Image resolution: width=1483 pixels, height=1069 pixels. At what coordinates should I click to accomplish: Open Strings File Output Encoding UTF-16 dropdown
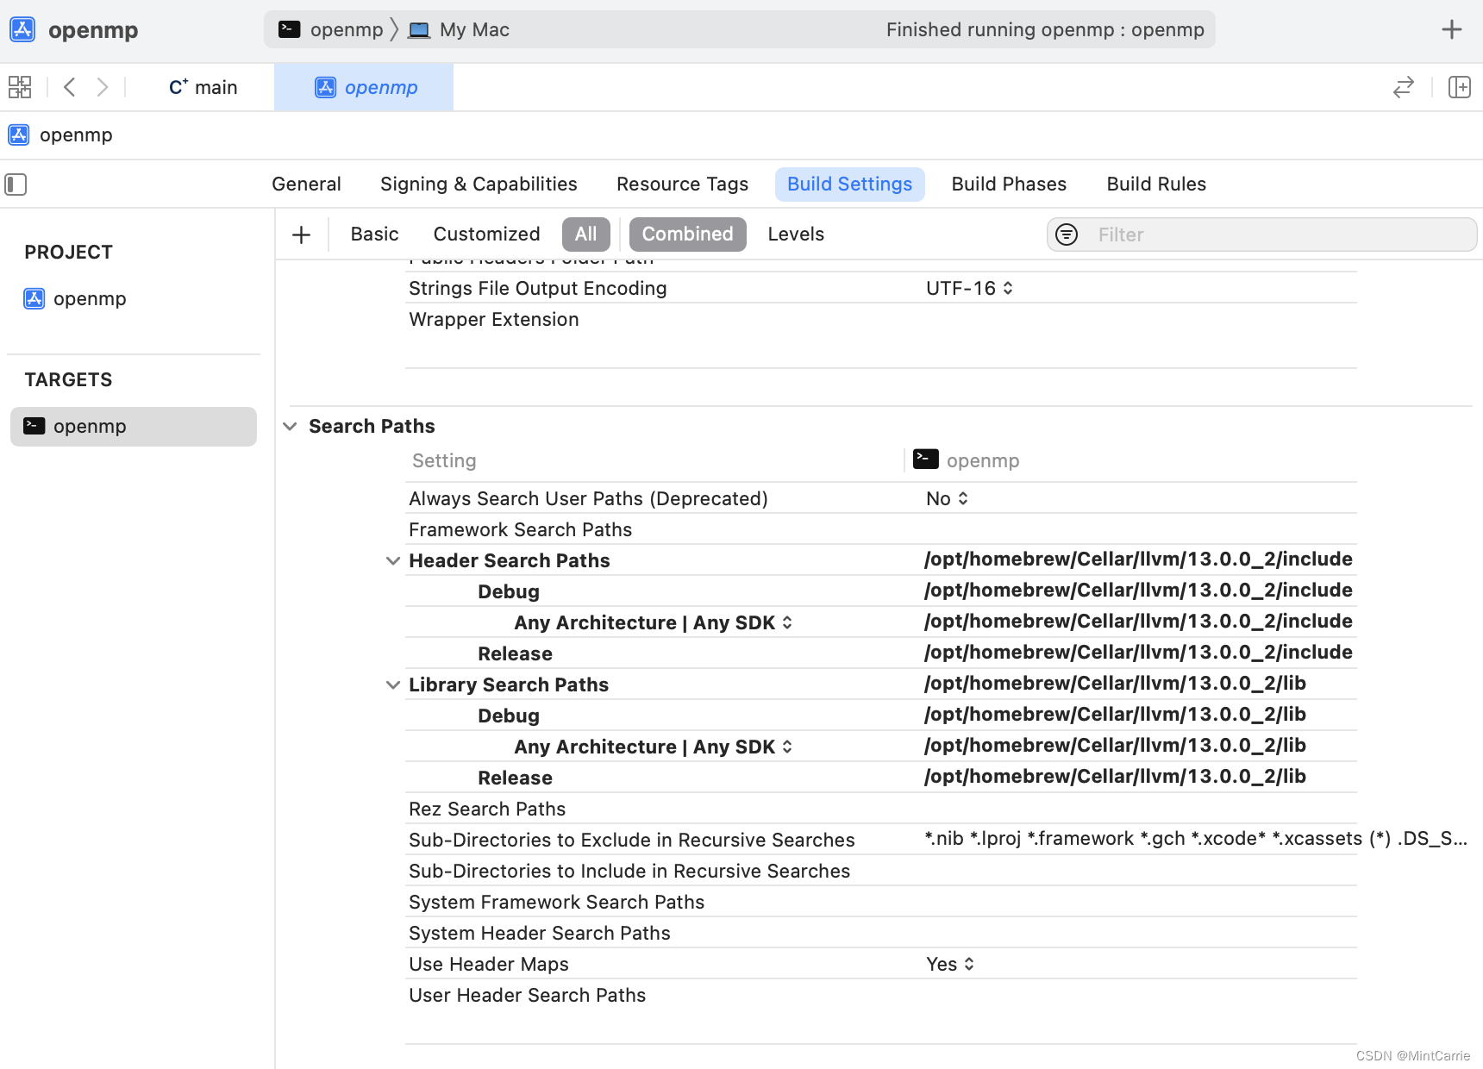coord(969,289)
